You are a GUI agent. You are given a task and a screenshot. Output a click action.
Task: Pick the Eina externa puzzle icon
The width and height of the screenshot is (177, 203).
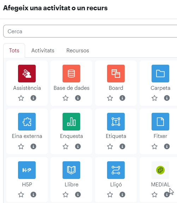27,122
